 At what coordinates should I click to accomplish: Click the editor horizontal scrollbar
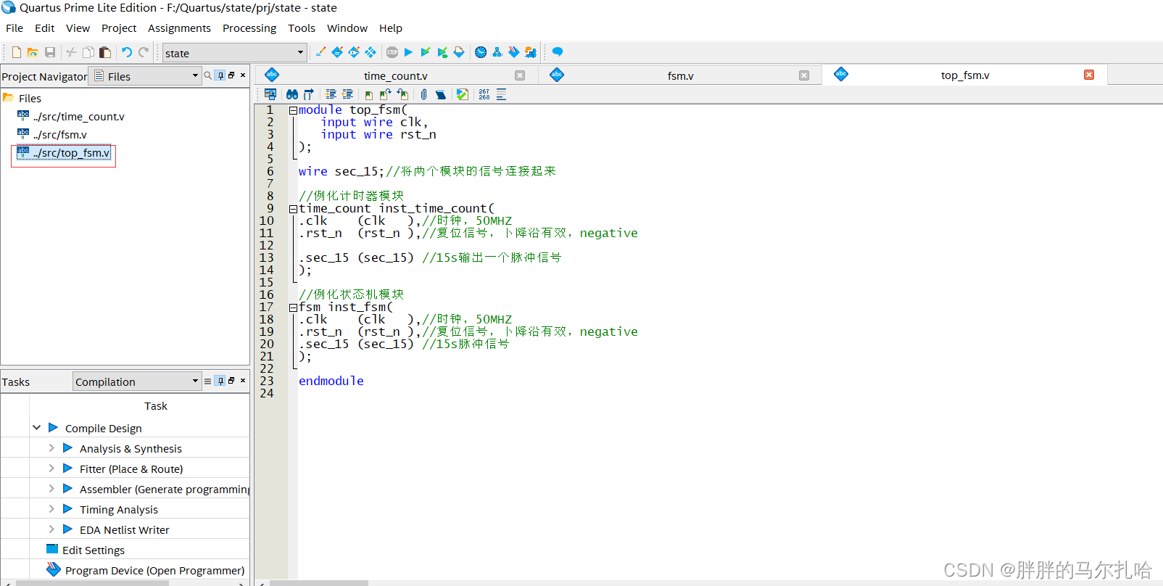coord(319,582)
